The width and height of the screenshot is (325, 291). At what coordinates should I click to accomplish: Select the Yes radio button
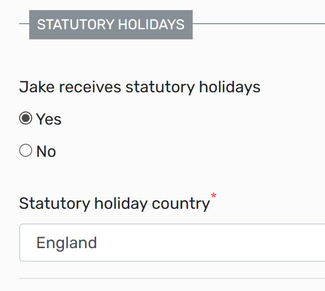(25, 119)
